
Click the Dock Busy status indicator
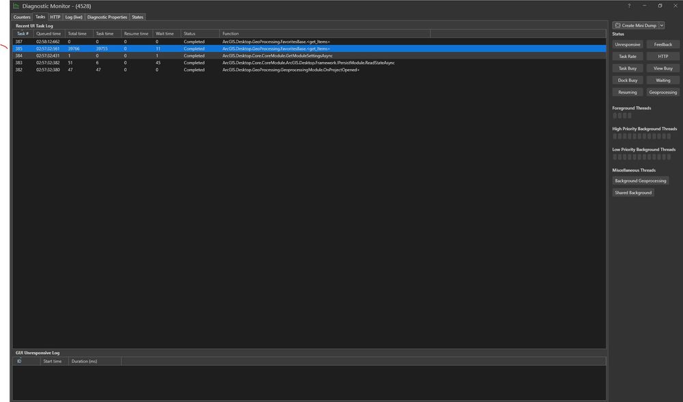(x=627, y=80)
